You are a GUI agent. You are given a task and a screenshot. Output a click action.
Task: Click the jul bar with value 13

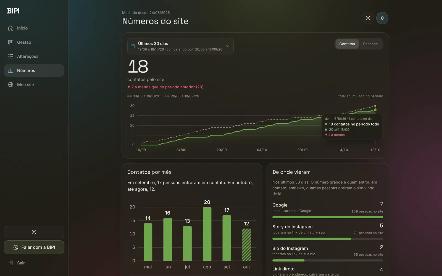click(x=187, y=243)
